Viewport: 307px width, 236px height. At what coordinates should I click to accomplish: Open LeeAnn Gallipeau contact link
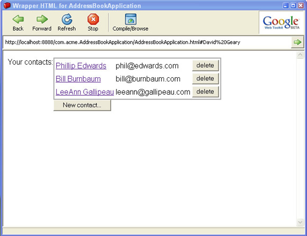(85, 92)
